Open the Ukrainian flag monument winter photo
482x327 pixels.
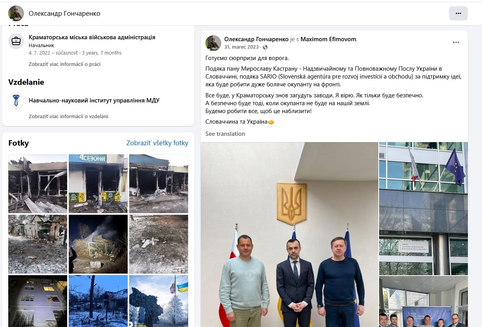(x=159, y=301)
